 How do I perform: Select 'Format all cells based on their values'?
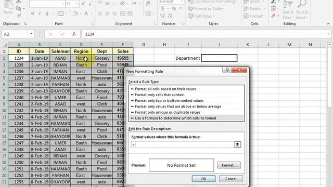(x=165, y=89)
